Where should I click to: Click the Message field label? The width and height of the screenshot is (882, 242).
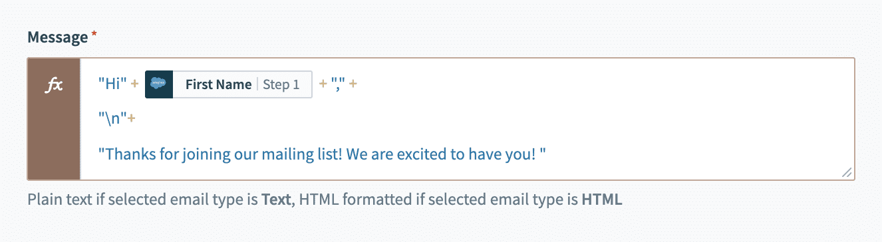[57, 37]
